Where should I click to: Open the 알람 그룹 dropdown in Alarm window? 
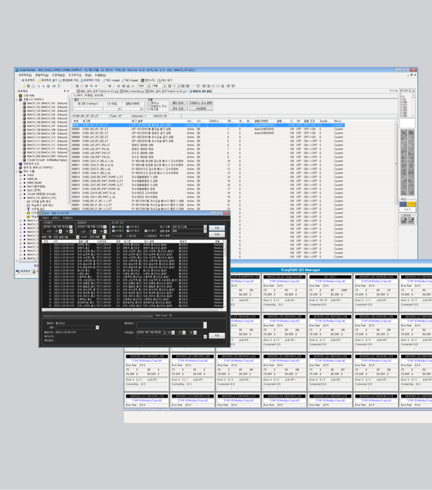click(x=78, y=237)
